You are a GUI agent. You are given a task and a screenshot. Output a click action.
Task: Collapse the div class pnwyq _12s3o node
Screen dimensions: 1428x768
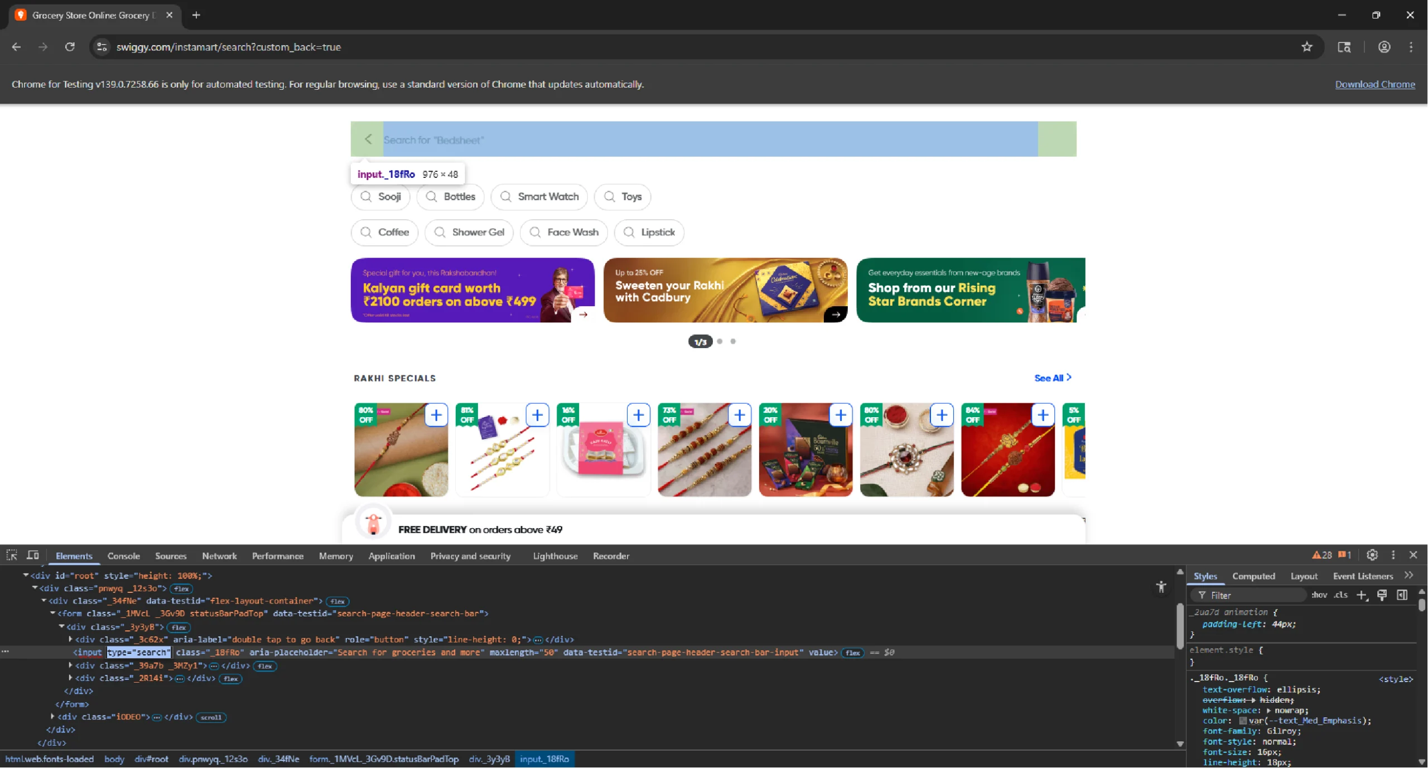(35, 588)
